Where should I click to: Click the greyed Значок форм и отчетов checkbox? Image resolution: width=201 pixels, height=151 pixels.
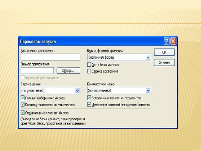point(23,78)
